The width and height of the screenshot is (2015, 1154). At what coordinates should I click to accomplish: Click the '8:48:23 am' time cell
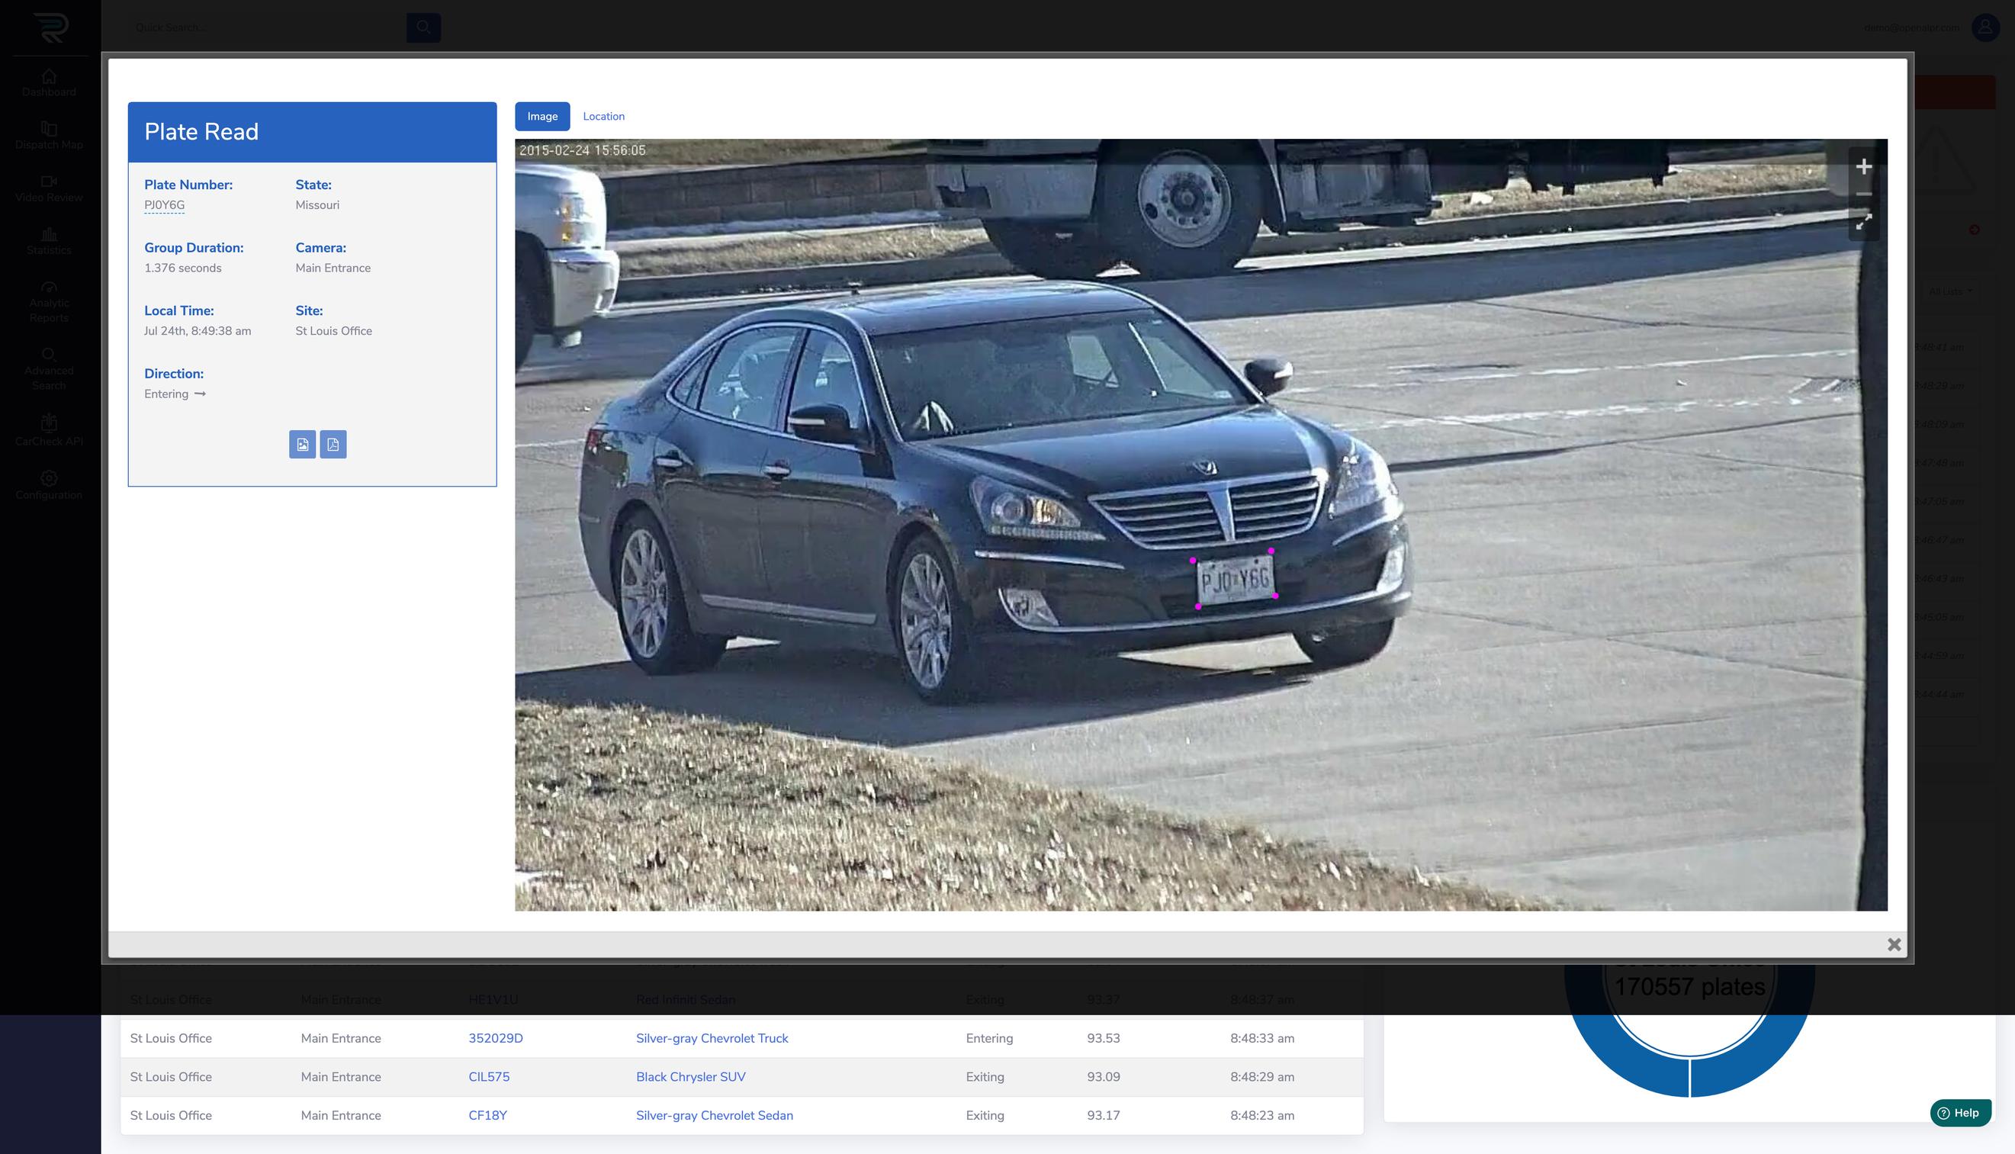(1261, 1115)
